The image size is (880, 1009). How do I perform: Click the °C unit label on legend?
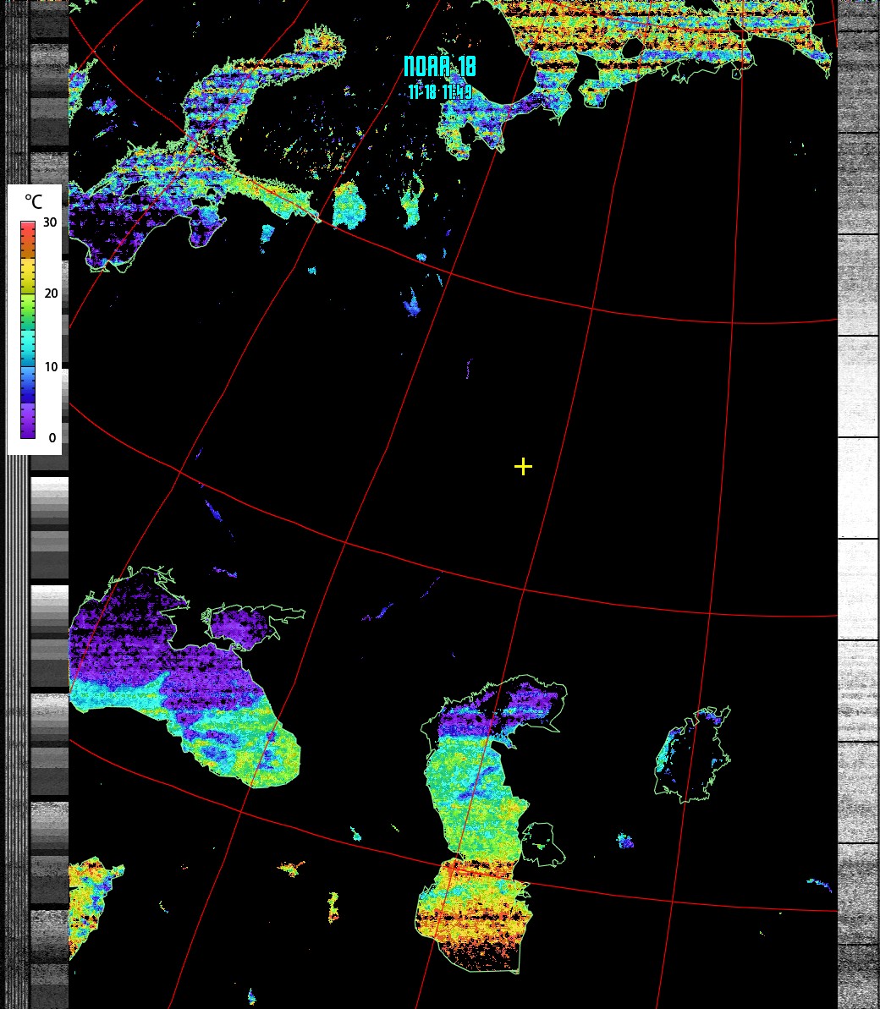33,202
